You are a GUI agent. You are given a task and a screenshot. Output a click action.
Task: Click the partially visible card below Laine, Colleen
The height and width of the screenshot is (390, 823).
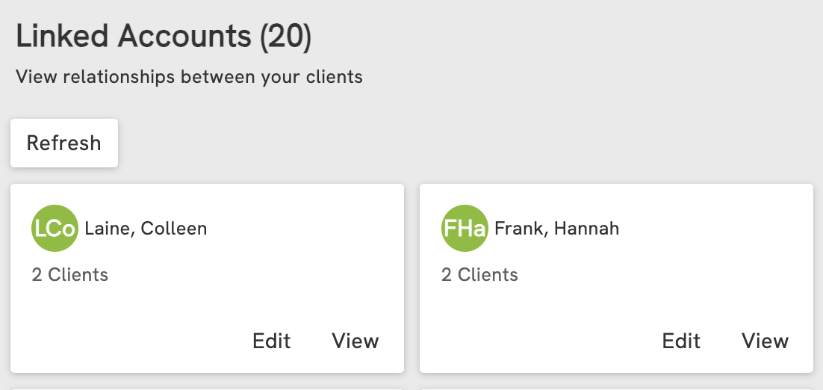[207, 388]
